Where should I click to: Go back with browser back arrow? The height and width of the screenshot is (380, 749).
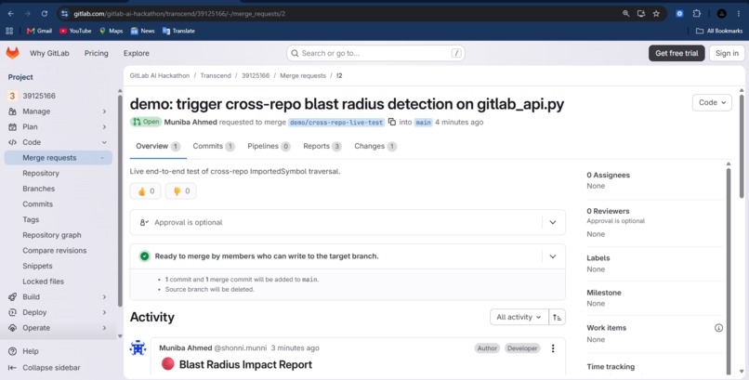(11, 14)
